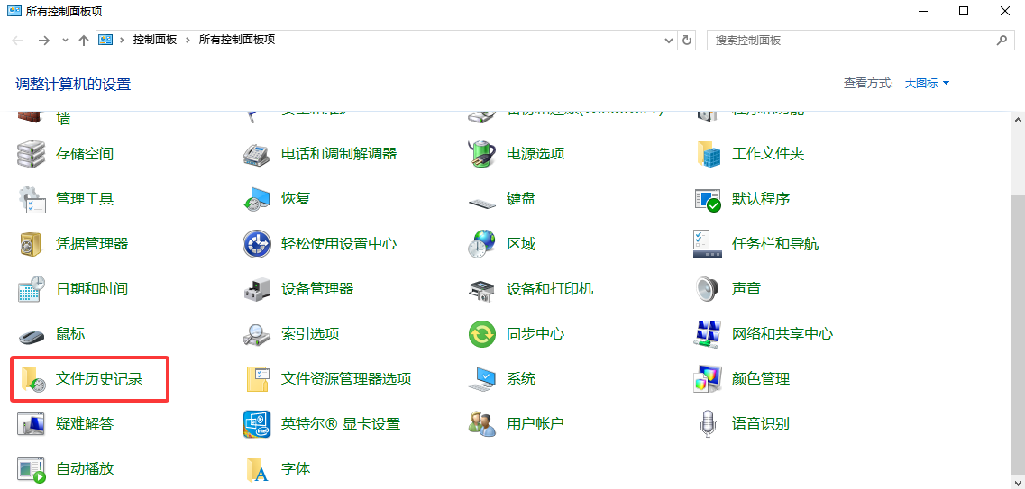This screenshot has width=1025, height=489.
Task: Go to 控制面板 in the breadcrumb
Action: point(155,40)
